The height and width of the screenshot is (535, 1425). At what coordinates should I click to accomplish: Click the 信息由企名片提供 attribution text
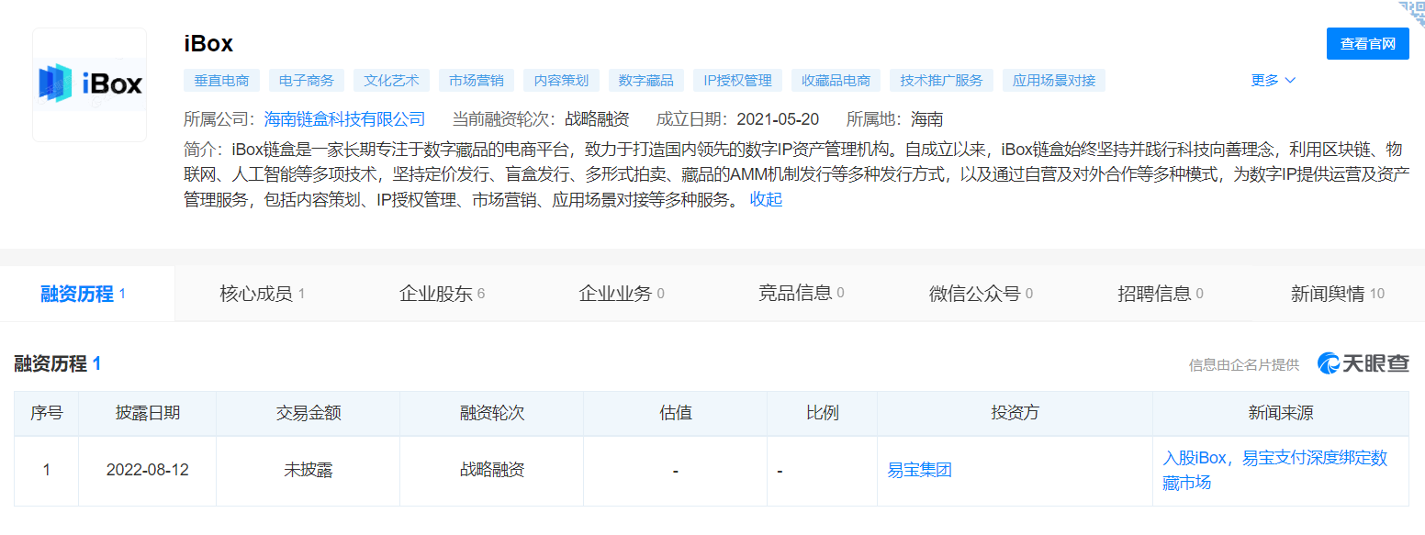(x=1244, y=365)
